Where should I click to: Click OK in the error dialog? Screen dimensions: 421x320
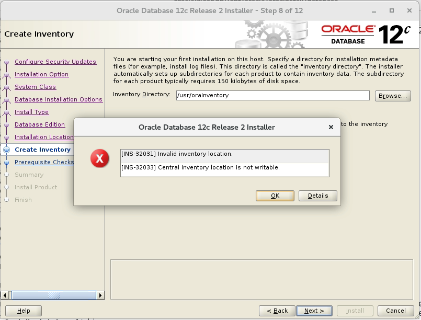[275, 196]
